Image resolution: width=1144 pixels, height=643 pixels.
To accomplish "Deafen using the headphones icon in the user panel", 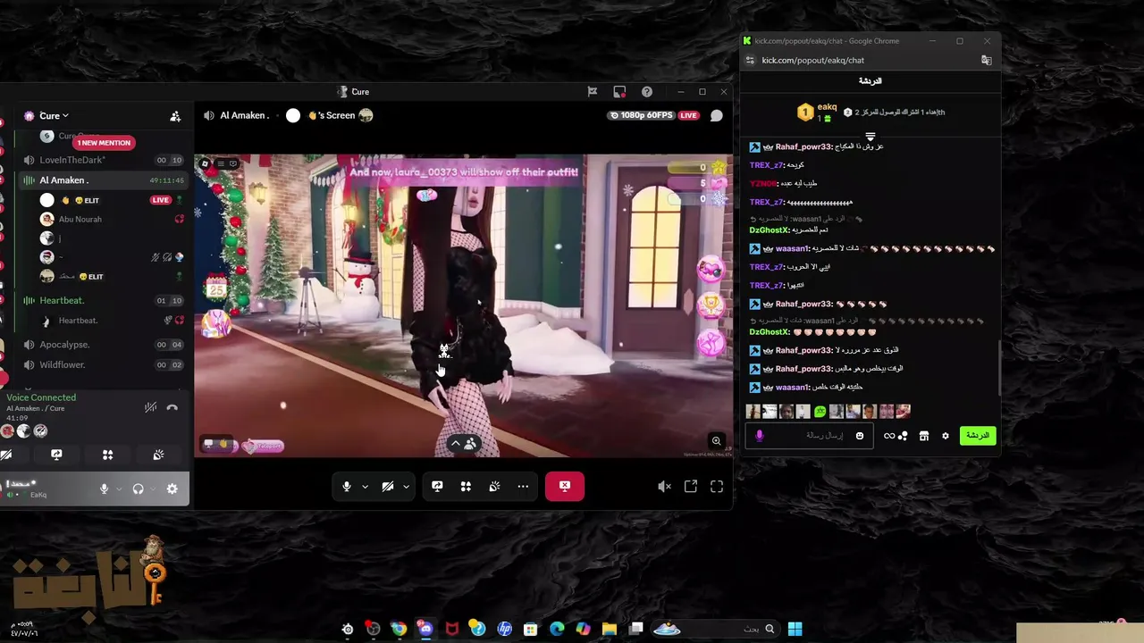I will tap(138, 489).
